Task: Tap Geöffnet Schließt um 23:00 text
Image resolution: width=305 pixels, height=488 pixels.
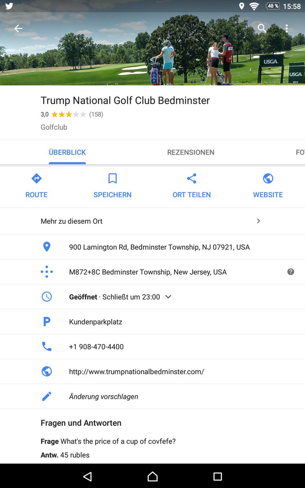Action: coord(115,297)
